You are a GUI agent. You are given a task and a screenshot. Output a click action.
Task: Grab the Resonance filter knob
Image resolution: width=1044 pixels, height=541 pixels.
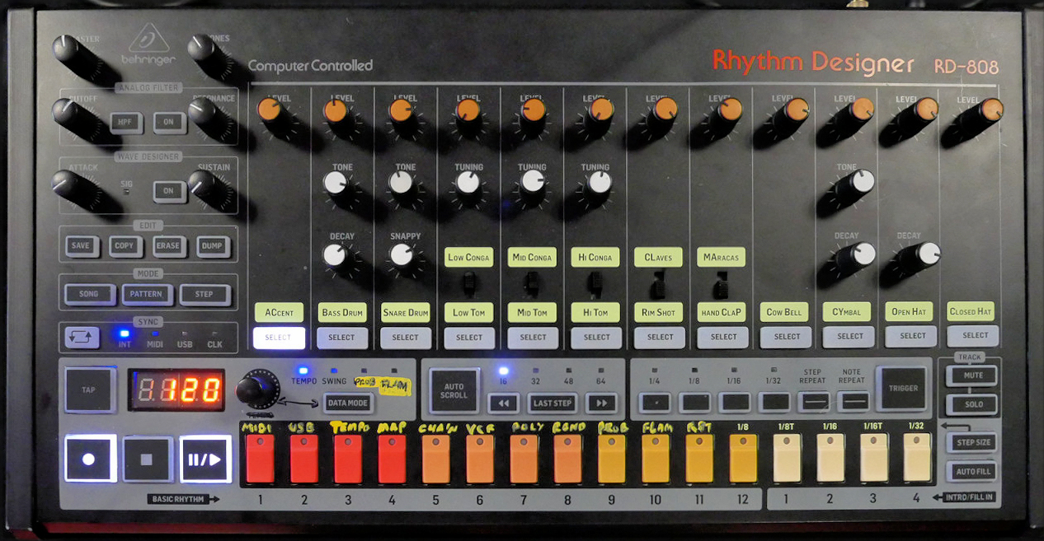206,114
